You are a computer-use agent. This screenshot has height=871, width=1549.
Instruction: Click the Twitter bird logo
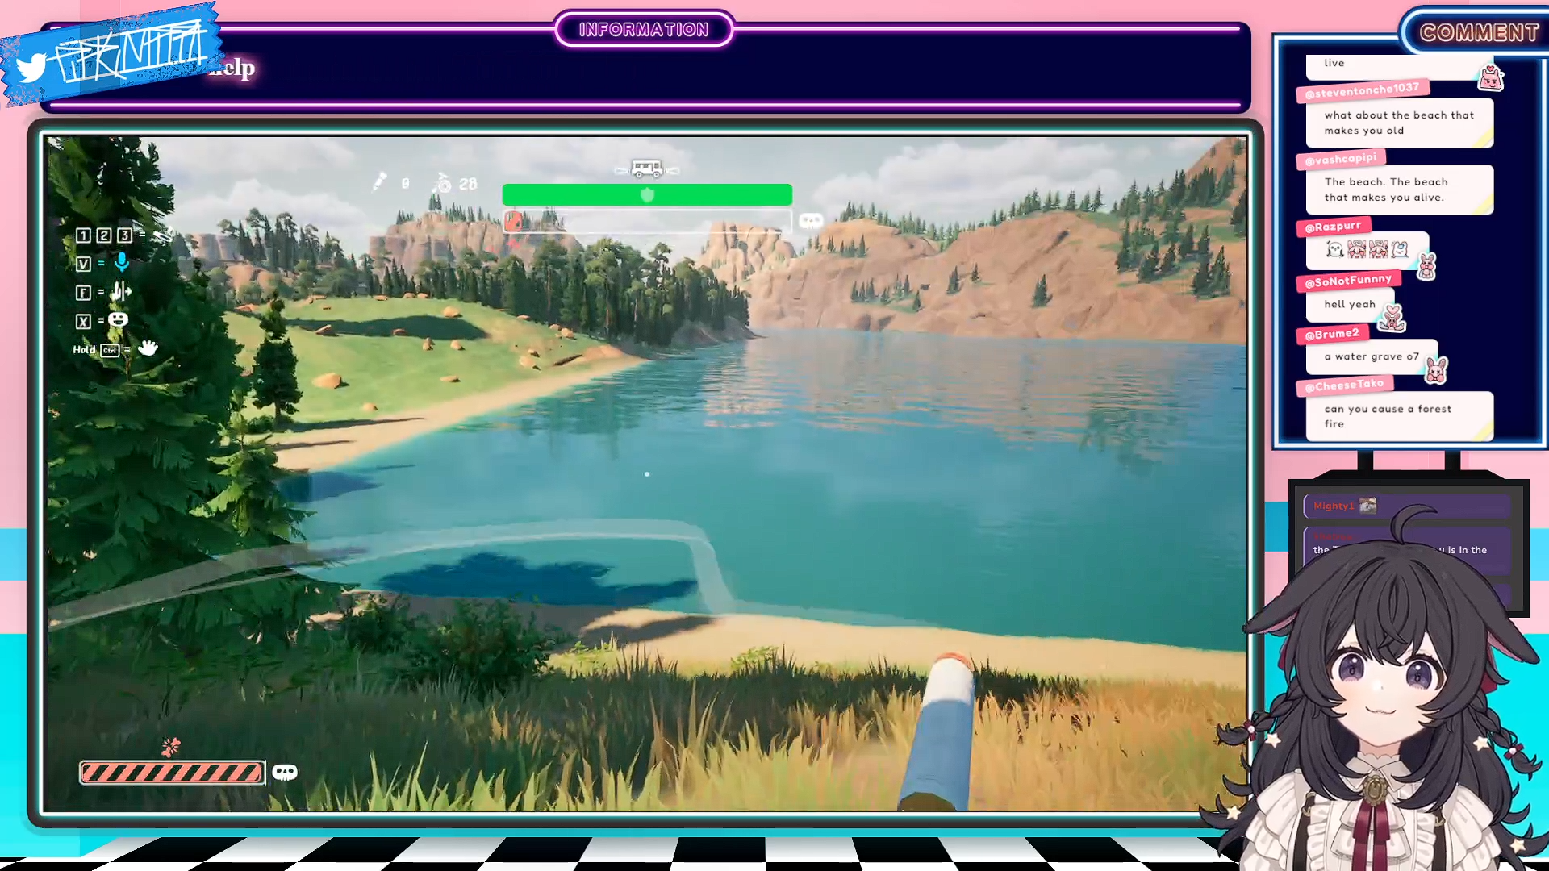pyautogui.click(x=31, y=69)
